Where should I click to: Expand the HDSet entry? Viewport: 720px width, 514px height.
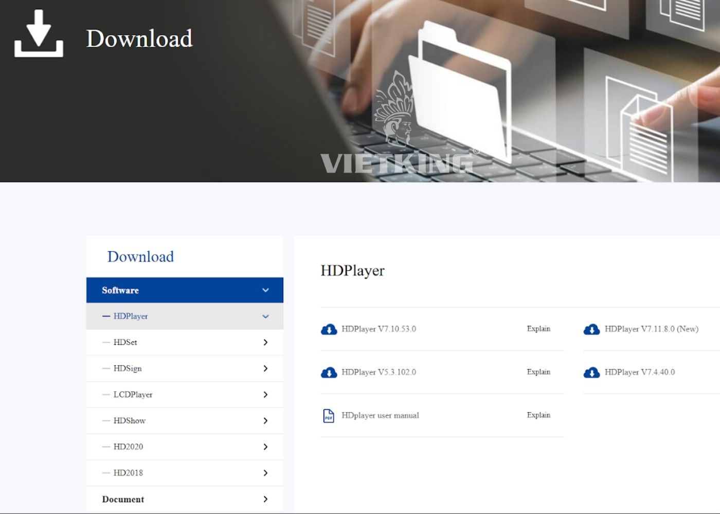click(265, 342)
